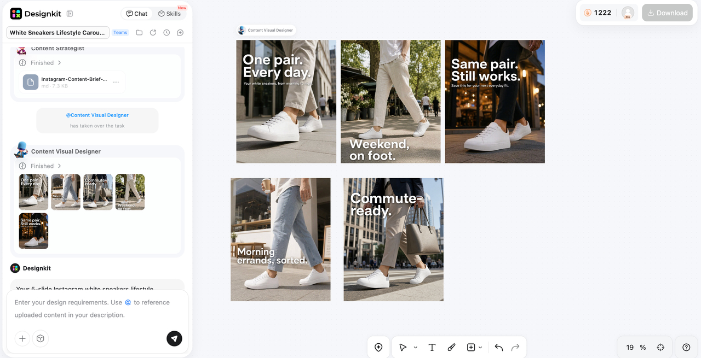The height and width of the screenshot is (358, 701).
Task: Start a new chat with the plus-circle icon
Action: click(180, 33)
